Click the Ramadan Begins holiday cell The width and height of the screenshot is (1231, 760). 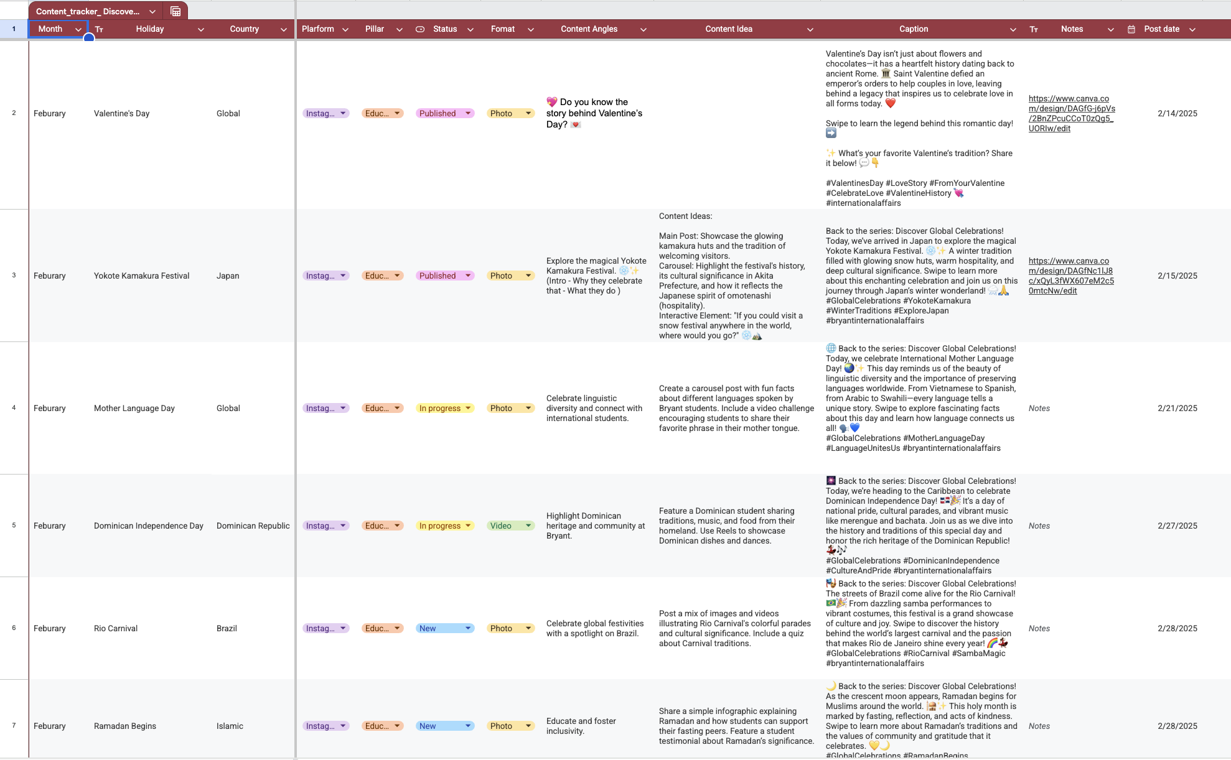(x=125, y=726)
